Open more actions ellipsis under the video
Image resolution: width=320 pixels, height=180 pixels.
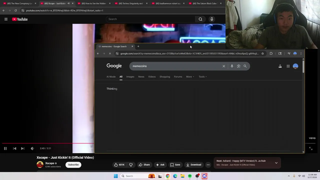(x=208, y=165)
